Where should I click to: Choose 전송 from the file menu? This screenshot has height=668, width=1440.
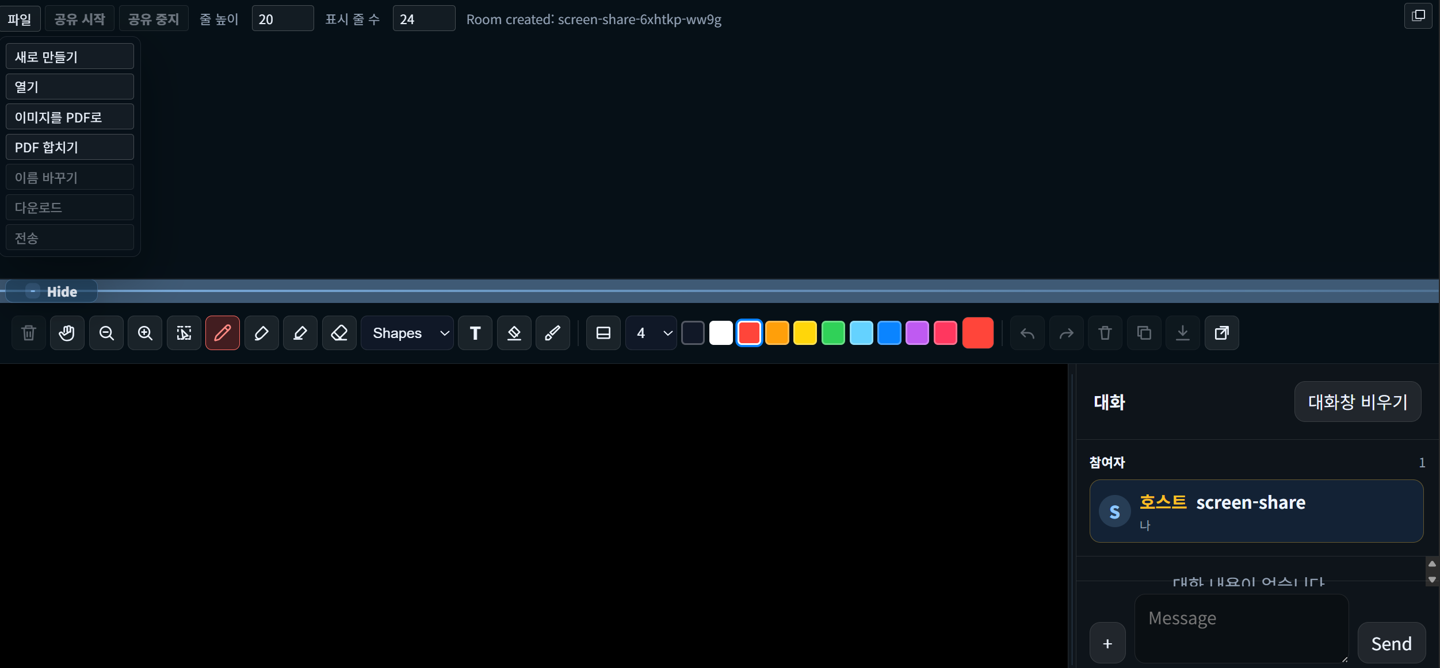70,237
